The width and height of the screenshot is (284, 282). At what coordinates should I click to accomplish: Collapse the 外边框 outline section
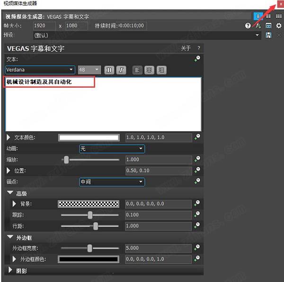[x=10, y=237]
